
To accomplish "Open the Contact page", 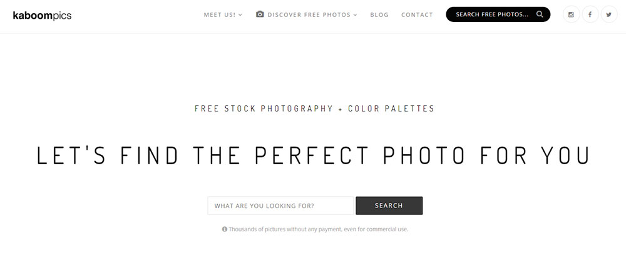I will [417, 15].
